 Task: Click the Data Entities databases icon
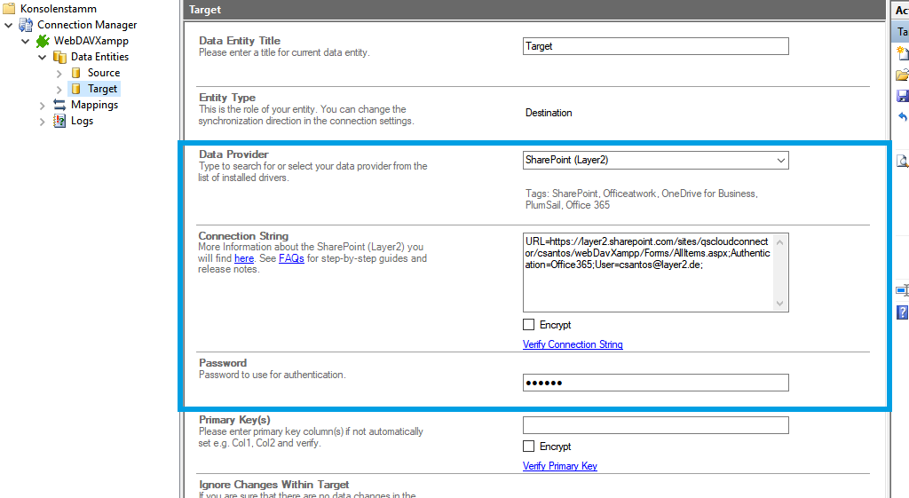coord(59,57)
